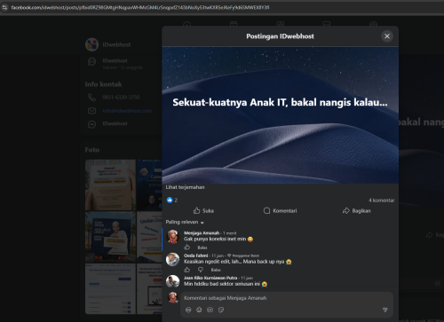This screenshot has height=322, width=444.
Task: Click the Suka like button on post
Action: pyautogui.click(x=203, y=210)
